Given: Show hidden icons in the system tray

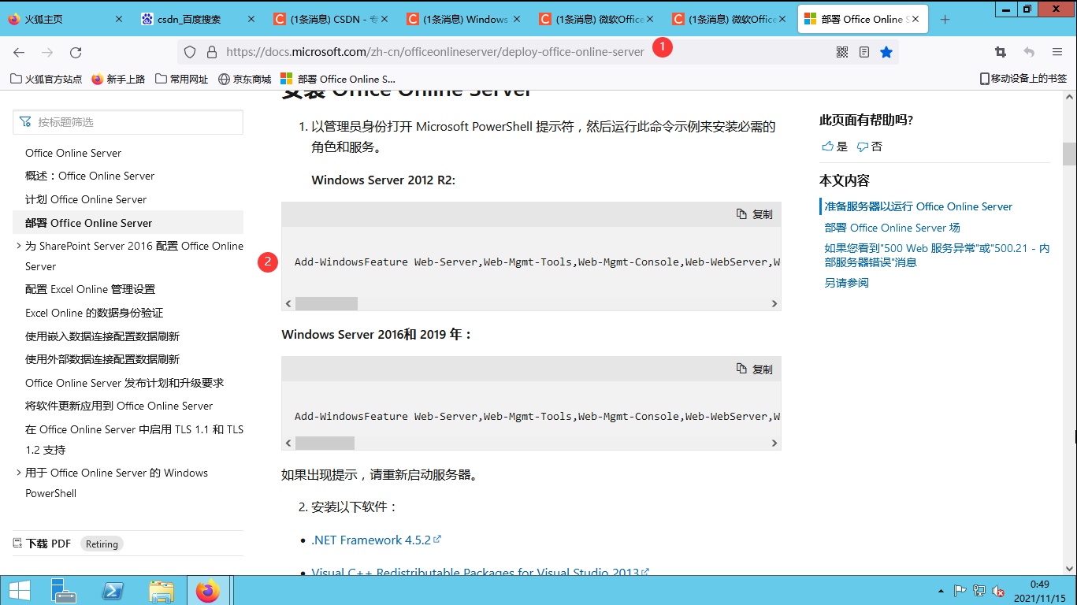Looking at the screenshot, I should 941,590.
